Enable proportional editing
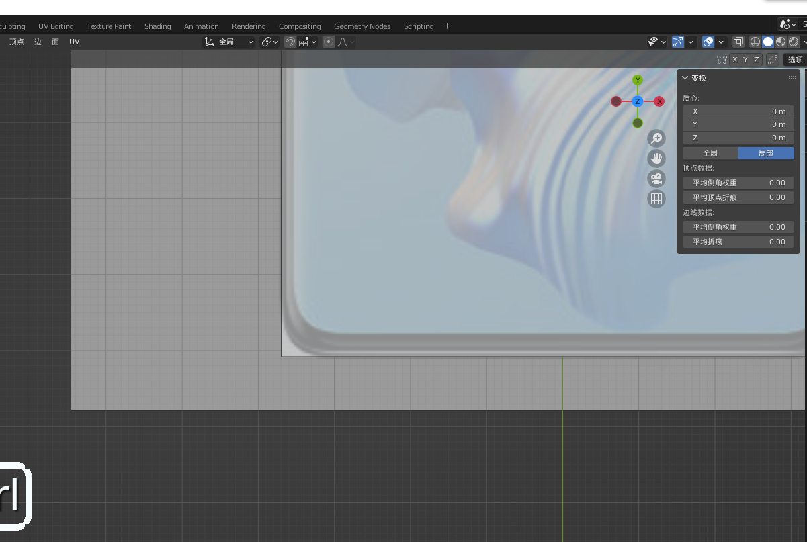The height and width of the screenshot is (542, 807). pyautogui.click(x=329, y=42)
